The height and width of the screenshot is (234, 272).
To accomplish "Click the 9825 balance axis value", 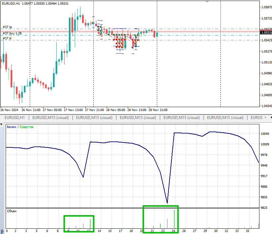I will point(264,208).
